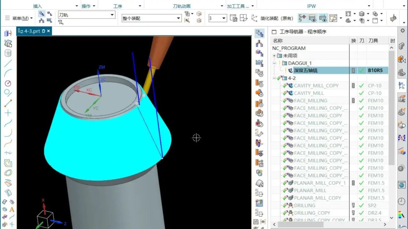Collapse the DAOGUI_1 program group

coord(274,63)
